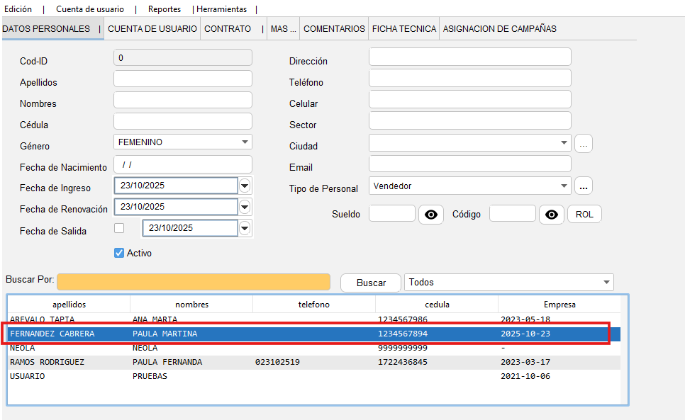685x420 pixels.
Task: Open the Tipo de Personal Vendedor dropdown
Action: (x=564, y=186)
